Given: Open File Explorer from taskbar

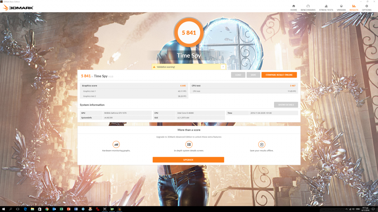Looking at the screenshot, I should 32,209.
